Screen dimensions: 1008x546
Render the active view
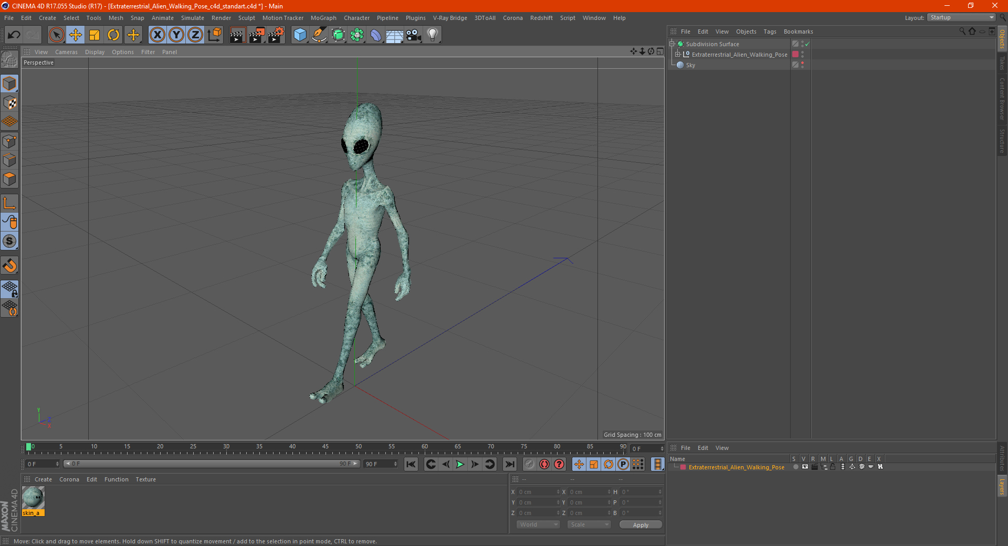point(237,35)
